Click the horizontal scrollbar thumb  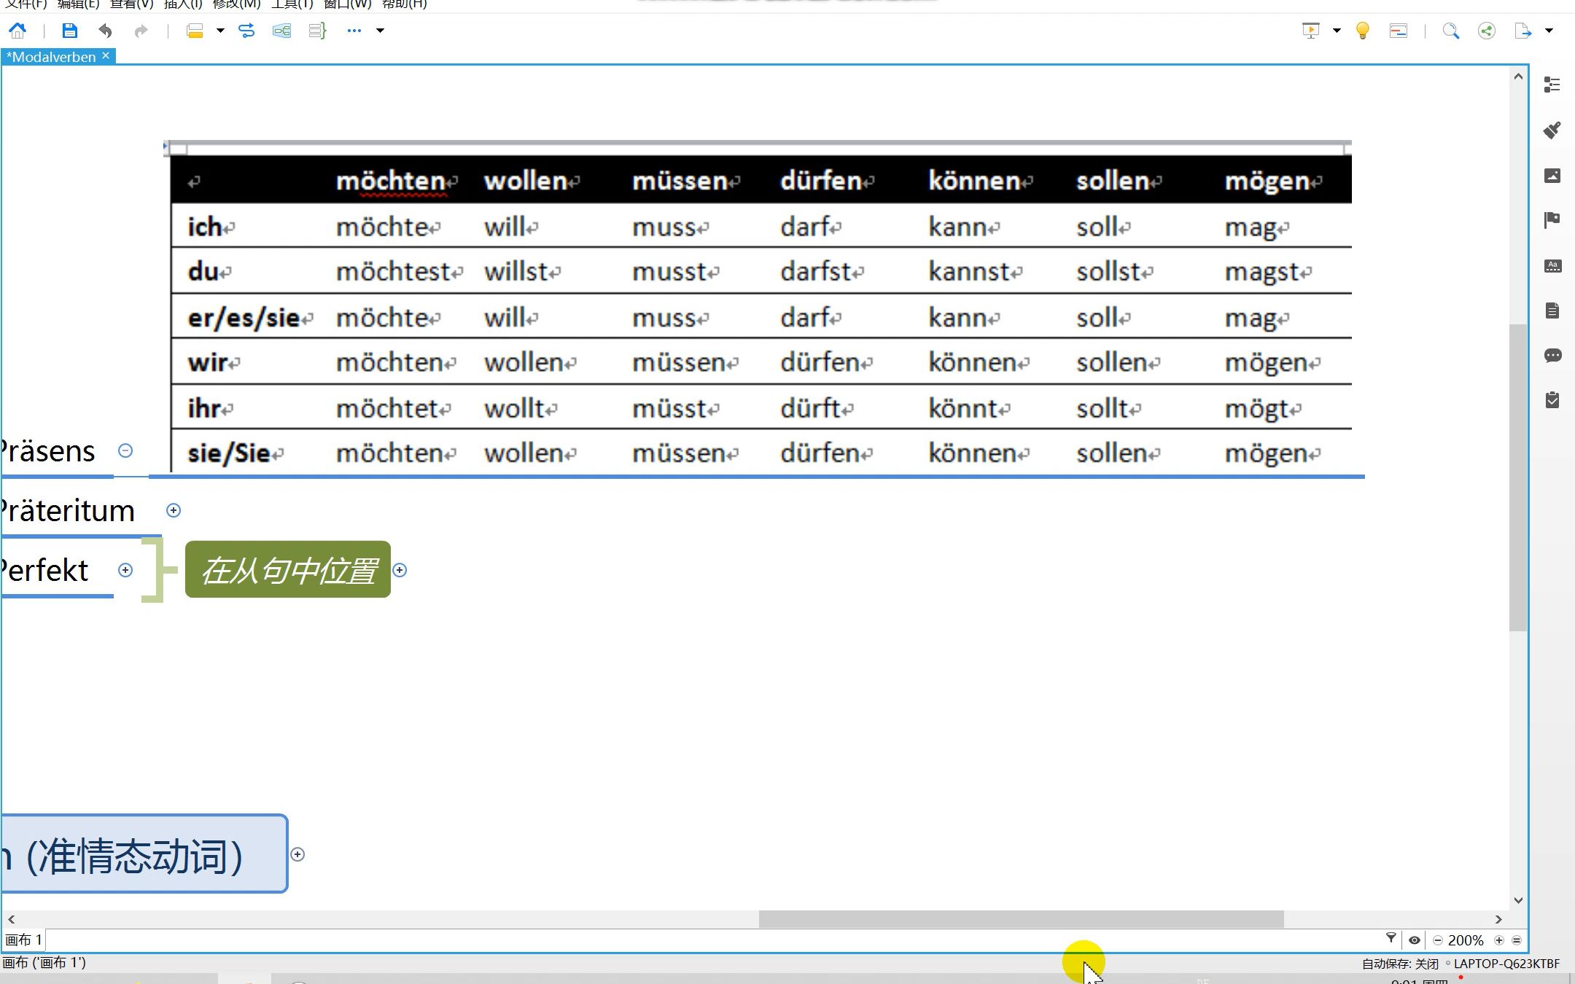[x=1021, y=919]
